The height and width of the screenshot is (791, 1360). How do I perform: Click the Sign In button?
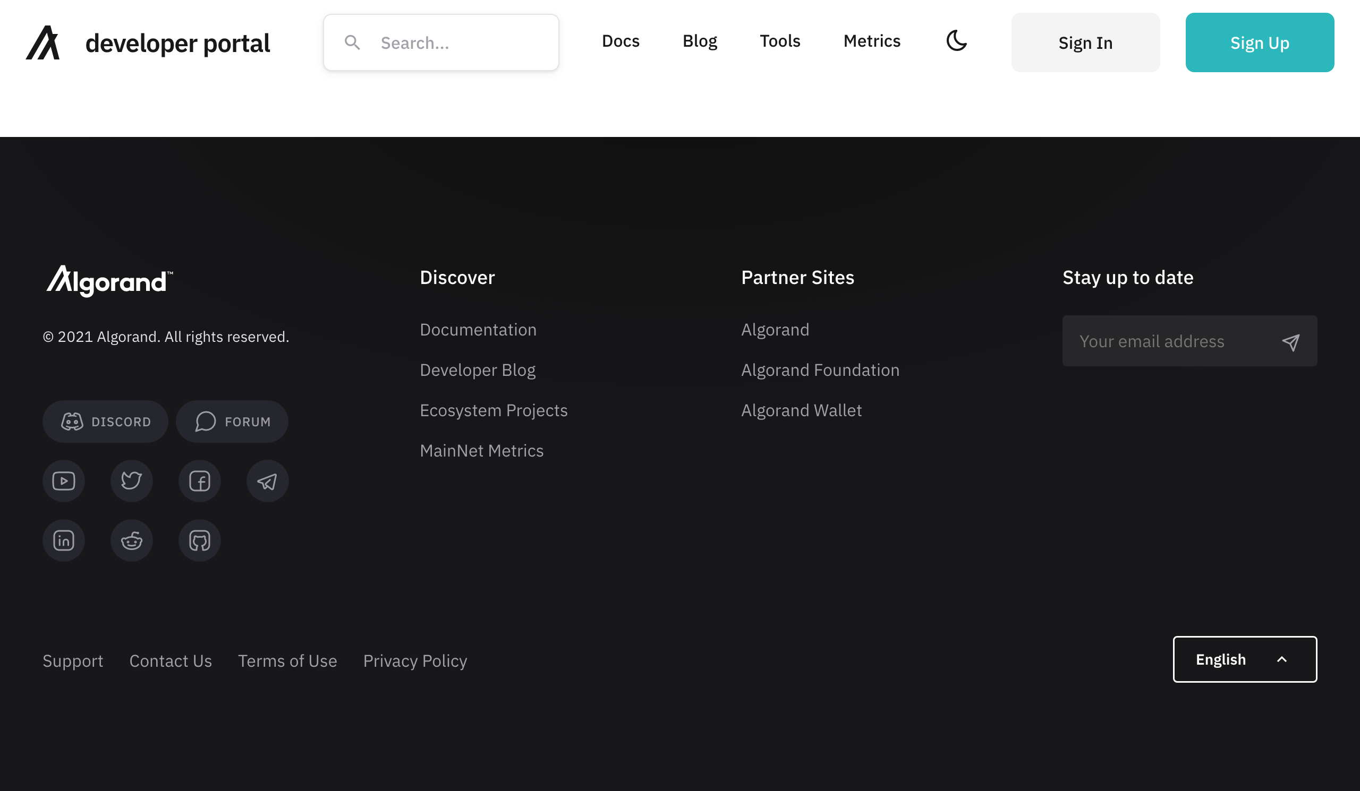(x=1085, y=42)
